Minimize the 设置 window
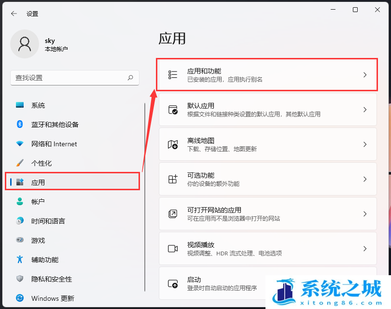 pos(333,10)
